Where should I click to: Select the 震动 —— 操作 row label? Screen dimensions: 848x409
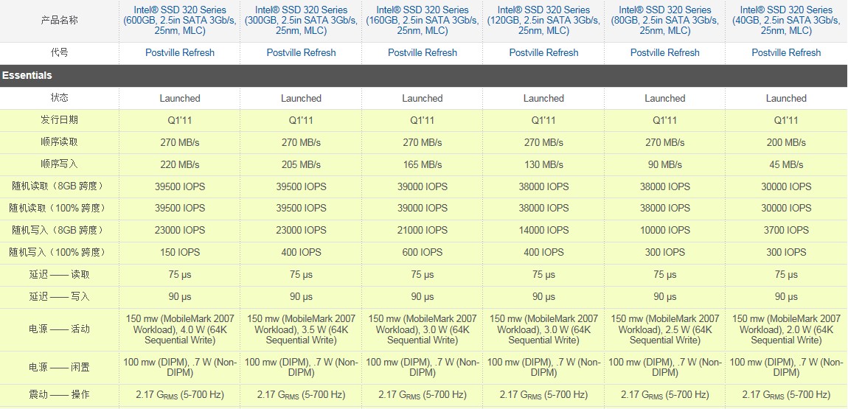(59, 395)
